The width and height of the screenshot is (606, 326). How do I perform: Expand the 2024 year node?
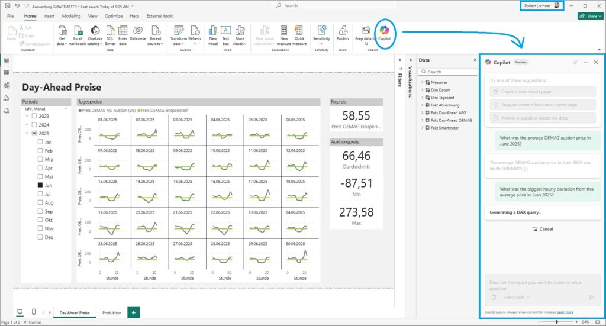tap(27, 125)
